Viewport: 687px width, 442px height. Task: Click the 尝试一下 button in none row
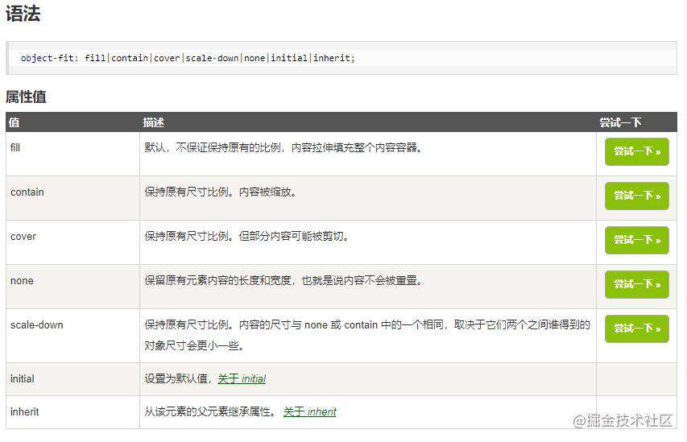(x=636, y=284)
